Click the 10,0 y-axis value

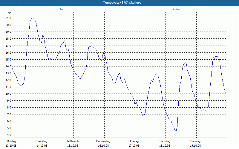(x=8, y=94)
